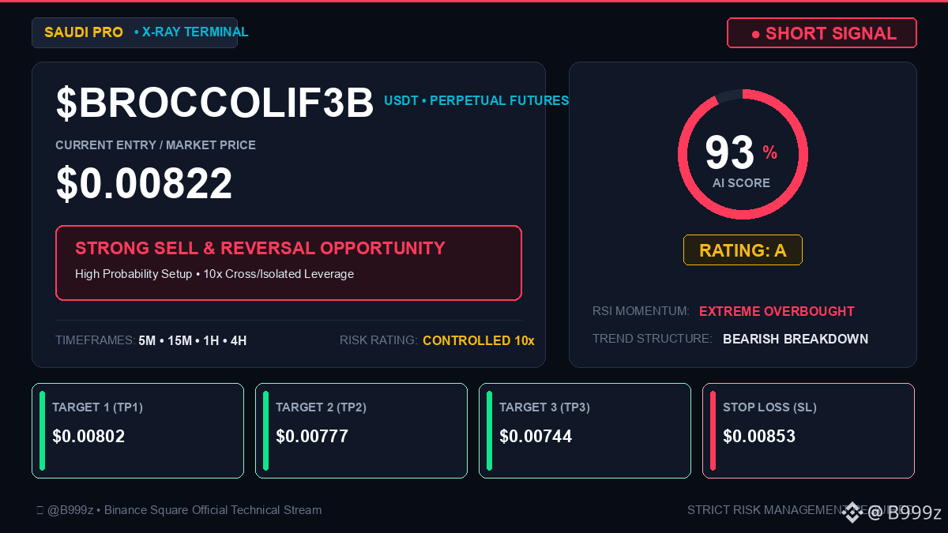
Task: Click the $0.00853 stop loss price
Action: pos(759,436)
